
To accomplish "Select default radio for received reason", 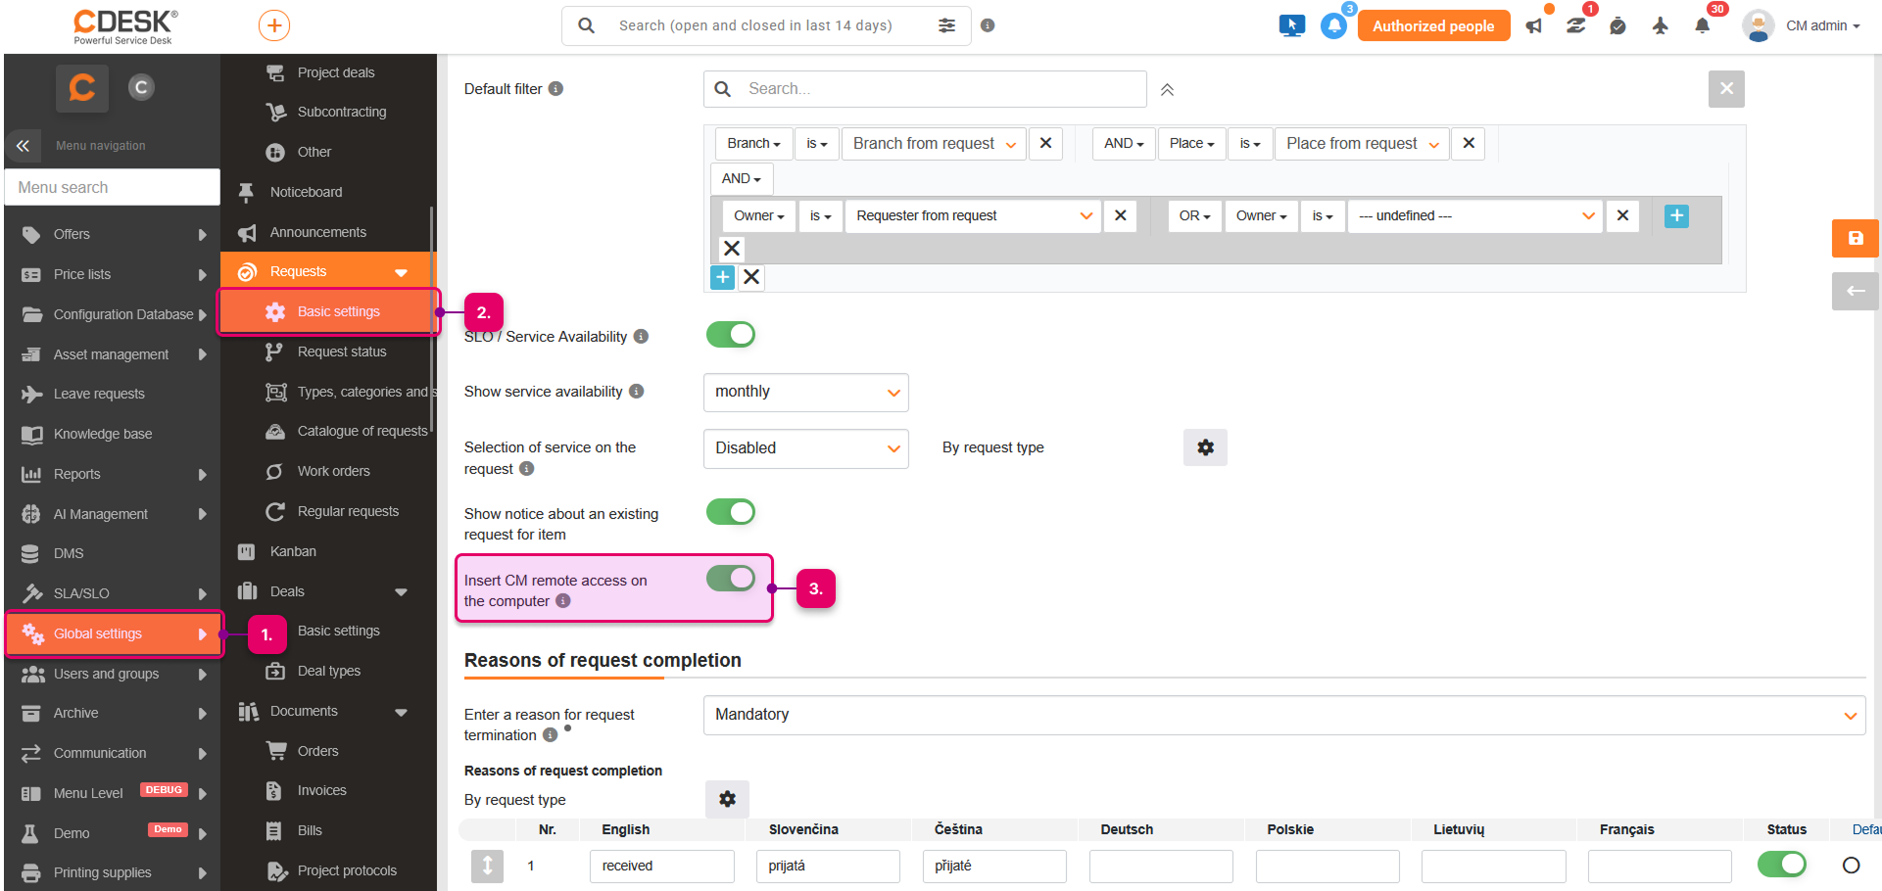I will 1851,866.
